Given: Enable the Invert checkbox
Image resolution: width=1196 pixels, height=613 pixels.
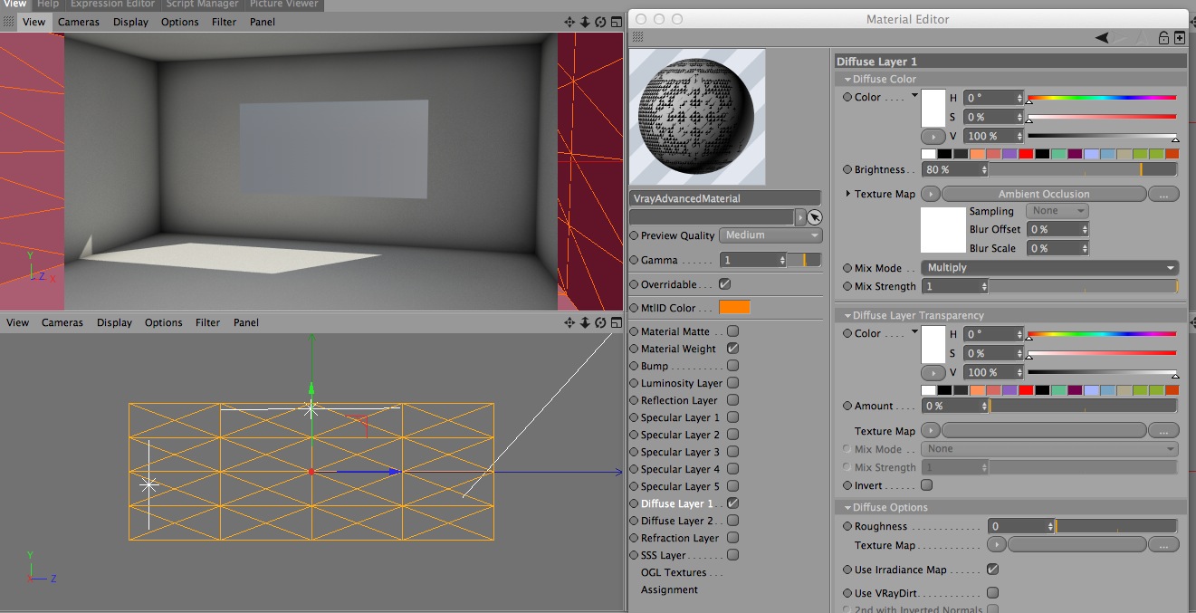Looking at the screenshot, I should click(x=926, y=485).
